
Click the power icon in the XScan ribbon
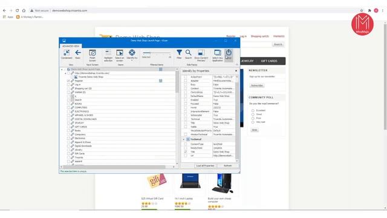[229, 53]
